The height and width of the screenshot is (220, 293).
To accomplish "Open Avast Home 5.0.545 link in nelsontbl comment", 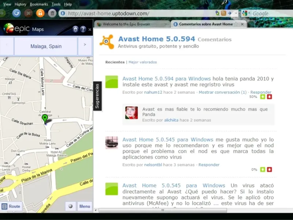I will (x=168, y=140).
